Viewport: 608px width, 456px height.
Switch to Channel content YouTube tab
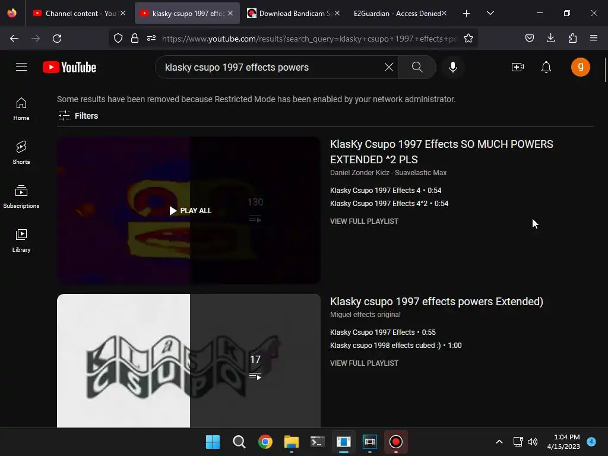click(75, 13)
